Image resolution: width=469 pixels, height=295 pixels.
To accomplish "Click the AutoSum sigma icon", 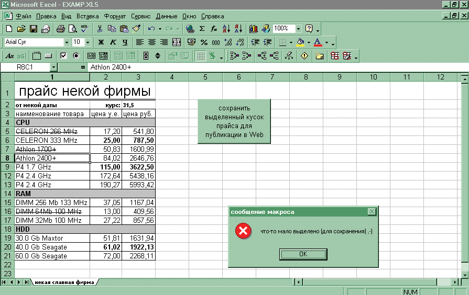I will pyautogui.click(x=202, y=29).
